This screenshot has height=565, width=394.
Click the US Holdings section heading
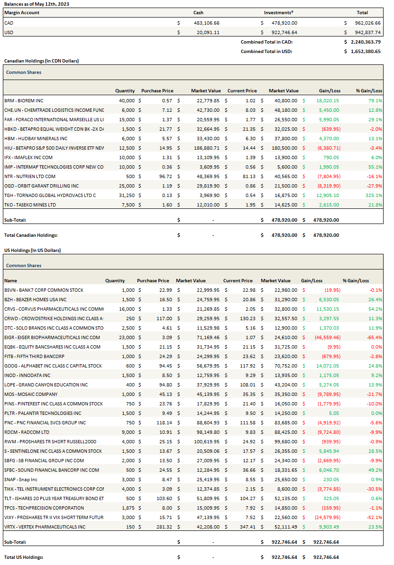32,250
